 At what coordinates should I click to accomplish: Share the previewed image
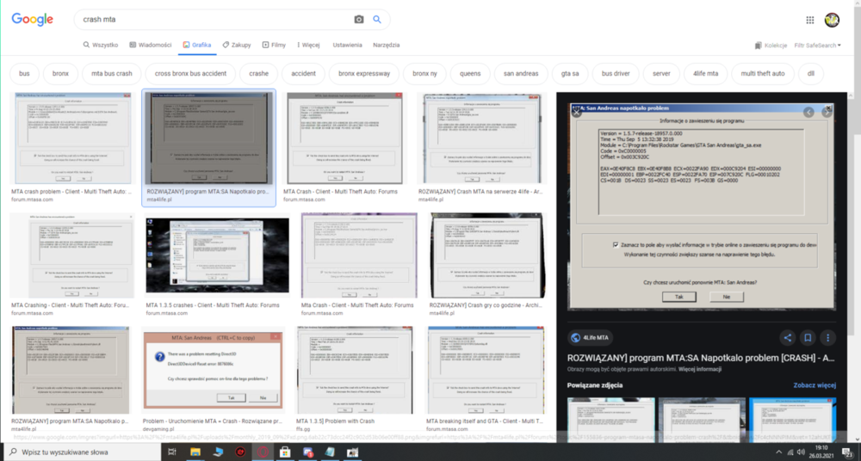[788, 338]
